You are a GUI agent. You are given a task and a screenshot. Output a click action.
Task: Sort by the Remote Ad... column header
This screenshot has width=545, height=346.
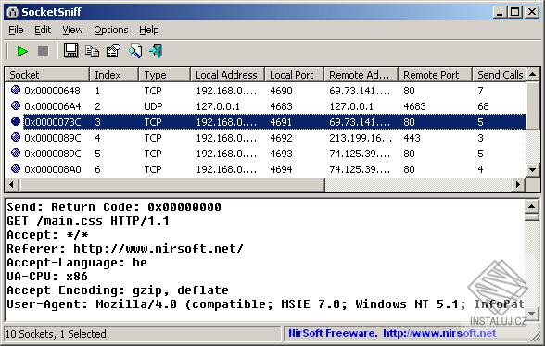pyautogui.click(x=361, y=75)
